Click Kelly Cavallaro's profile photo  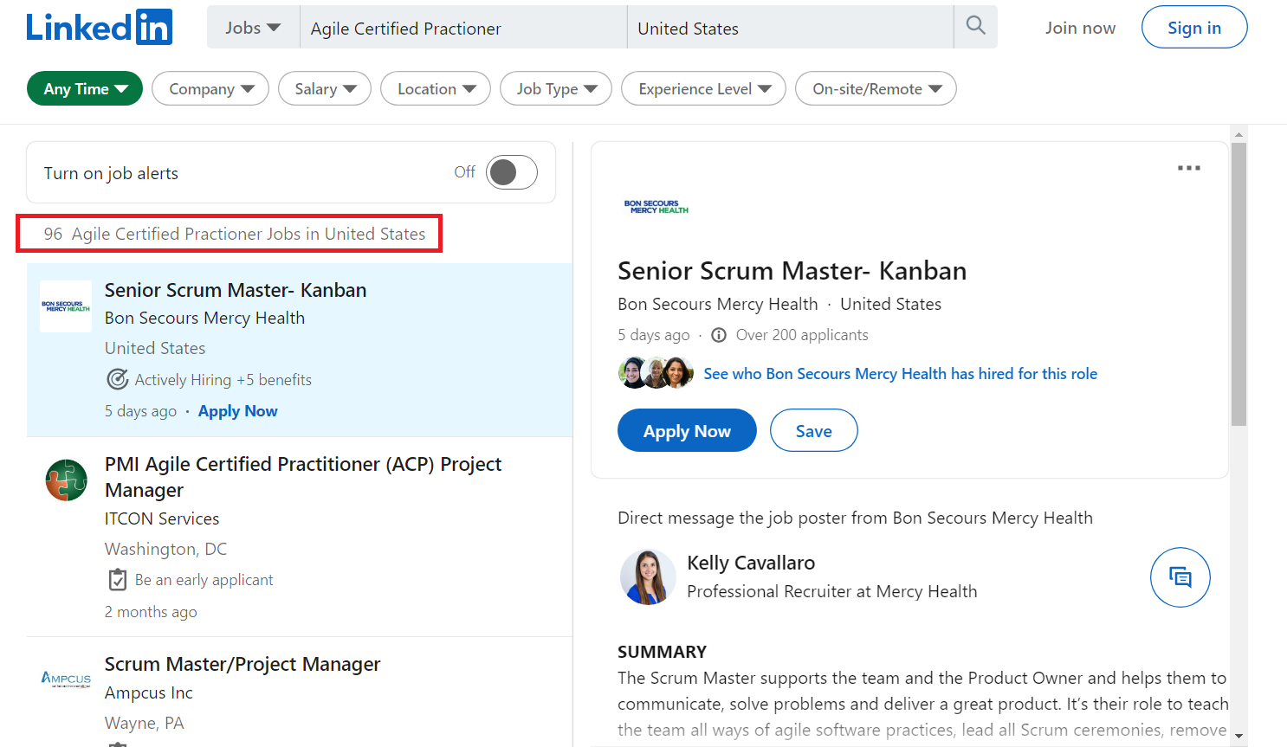648,577
